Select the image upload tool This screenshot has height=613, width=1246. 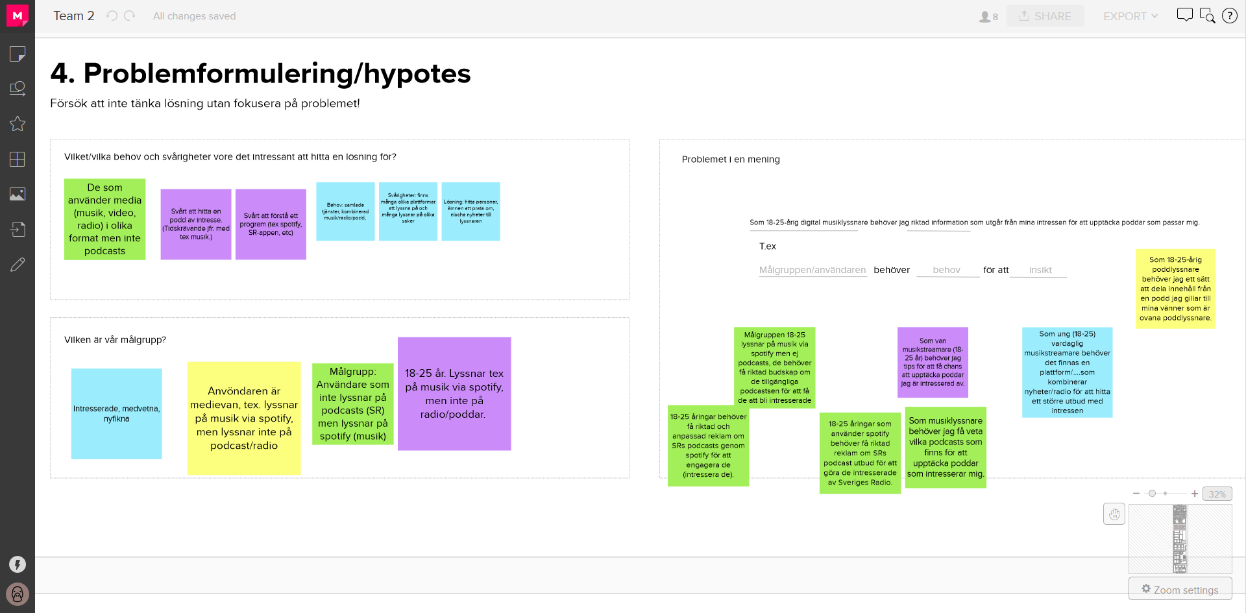(x=18, y=194)
